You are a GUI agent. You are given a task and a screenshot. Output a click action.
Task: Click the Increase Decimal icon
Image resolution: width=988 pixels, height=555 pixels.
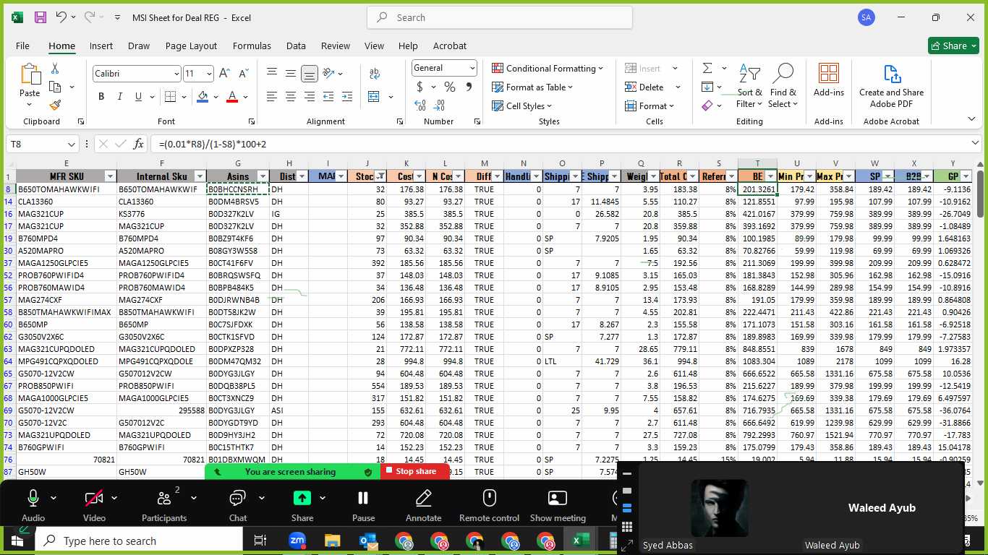click(x=420, y=106)
